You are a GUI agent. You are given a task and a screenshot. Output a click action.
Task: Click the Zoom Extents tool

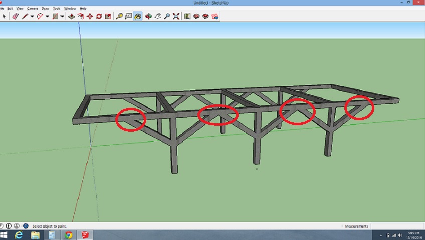[x=176, y=16]
